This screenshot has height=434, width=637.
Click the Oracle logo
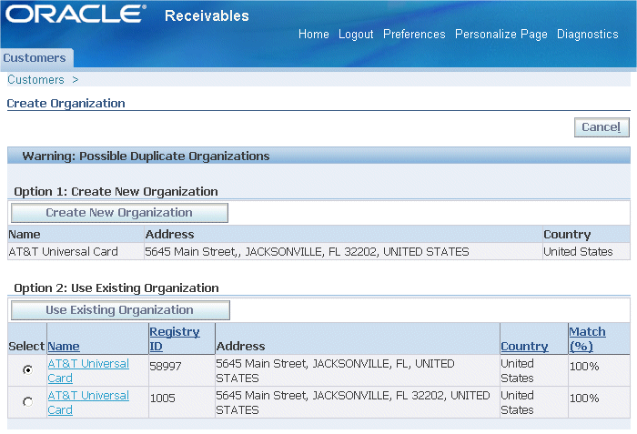click(x=76, y=15)
